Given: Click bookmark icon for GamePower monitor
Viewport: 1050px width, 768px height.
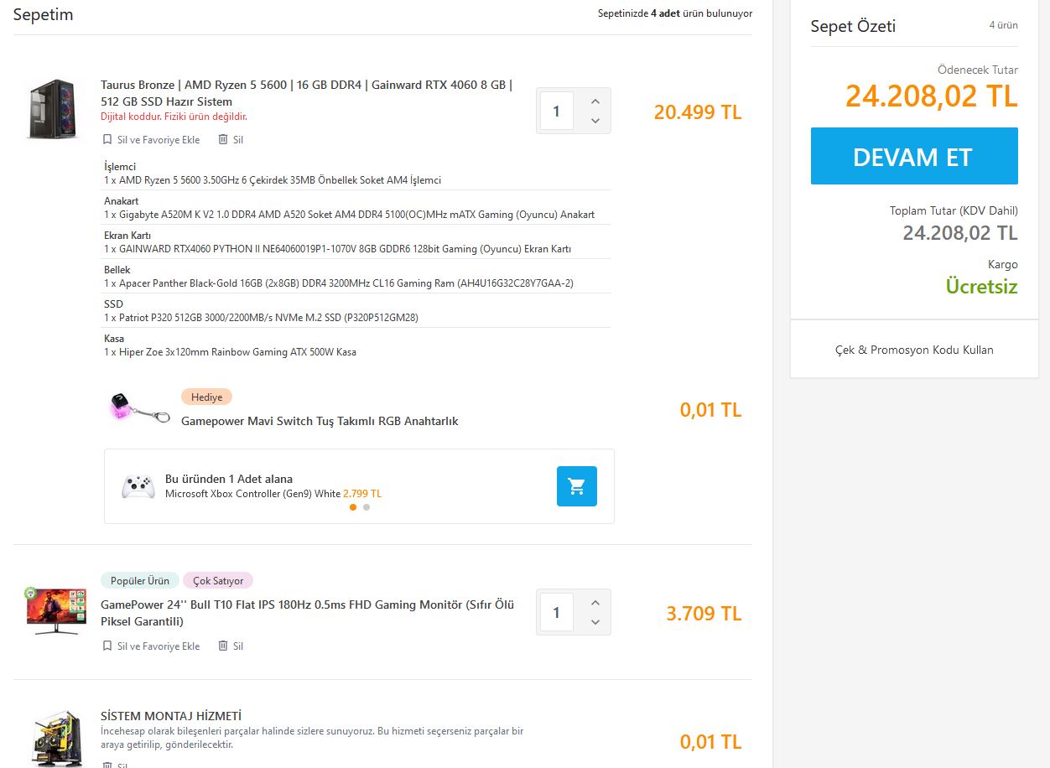Looking at the screenshot, I should (107, 646).
